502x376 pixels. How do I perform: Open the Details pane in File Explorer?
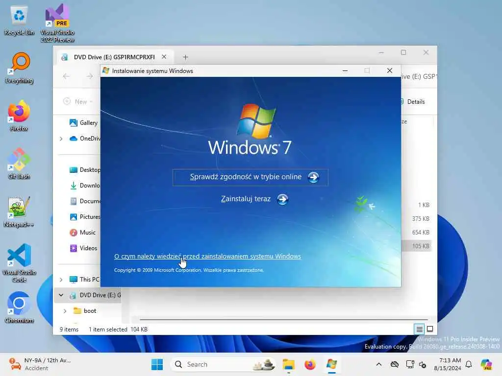(413, 102)
